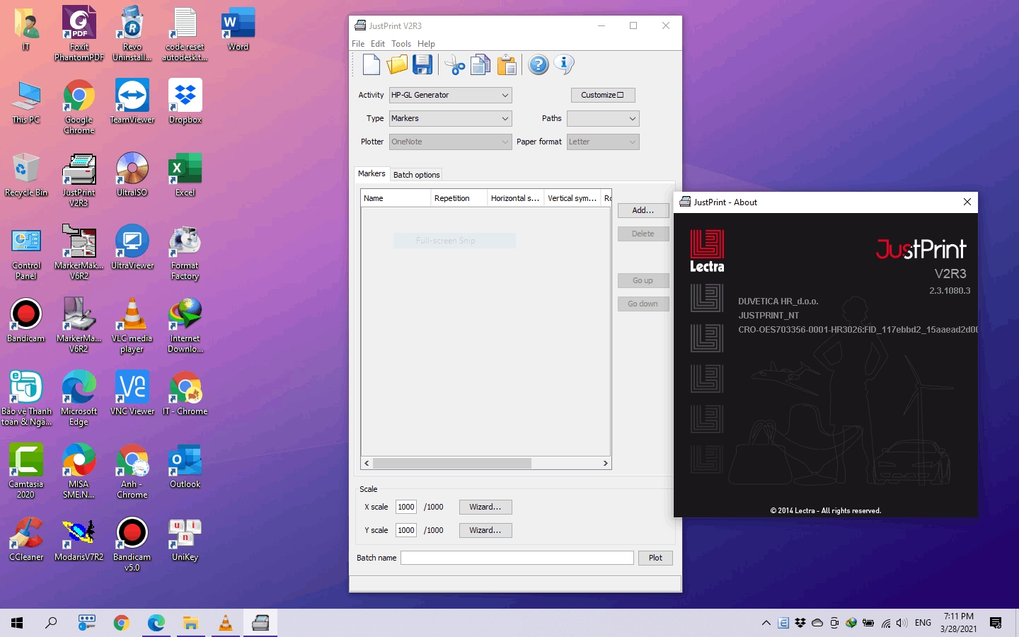Click the Horizontal symmetry column header
This screenshot has width=1019, height=637.
[517, 198]
